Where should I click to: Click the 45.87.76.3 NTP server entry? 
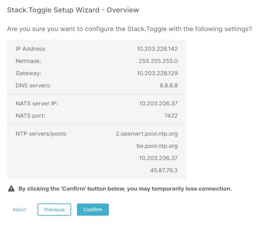click(x=164, y=170)
